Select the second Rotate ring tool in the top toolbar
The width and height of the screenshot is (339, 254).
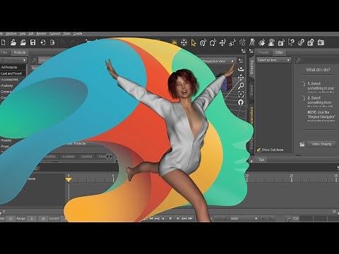213,43
